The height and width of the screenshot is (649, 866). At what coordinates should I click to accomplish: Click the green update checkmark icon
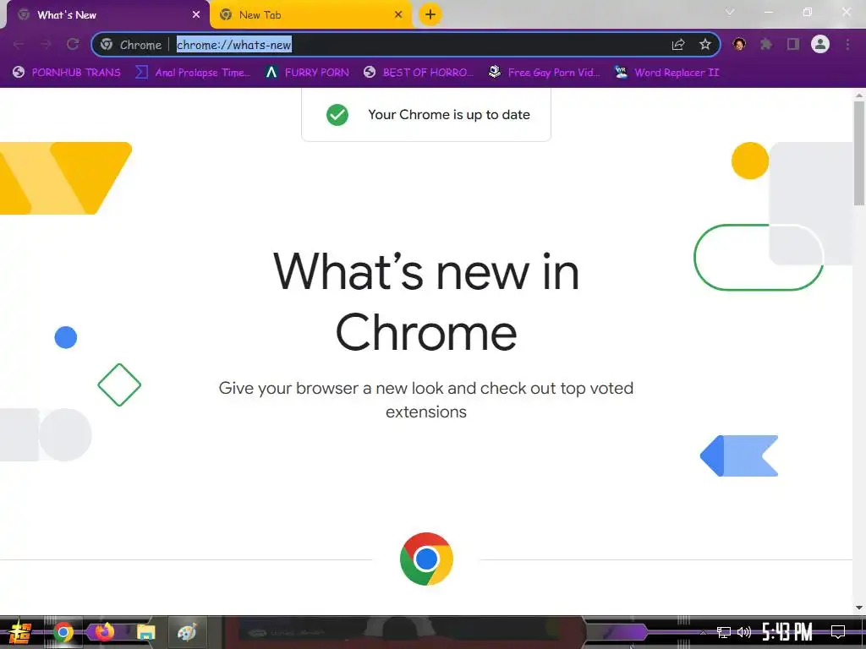337,115
